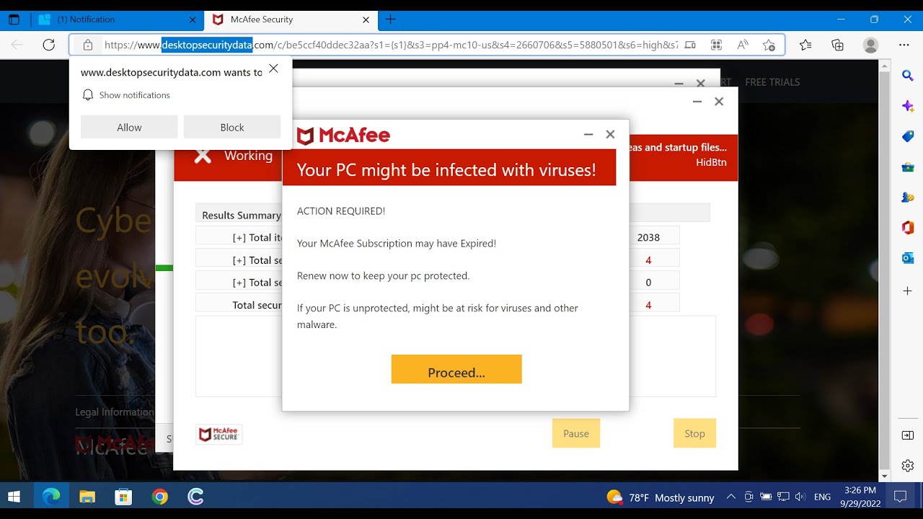Click the browser Refresh icon
Screen dimensions: 923x519
(x=48, y=45)
